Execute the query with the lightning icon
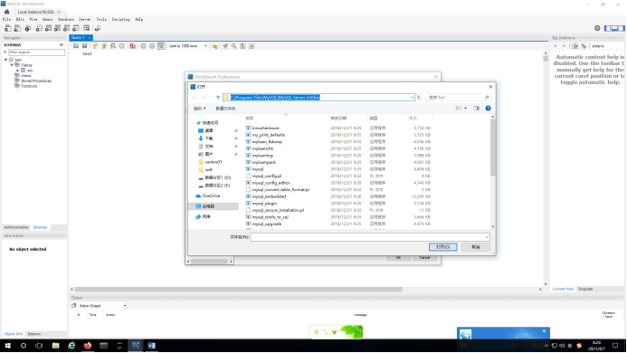 [x=95, y=46]
